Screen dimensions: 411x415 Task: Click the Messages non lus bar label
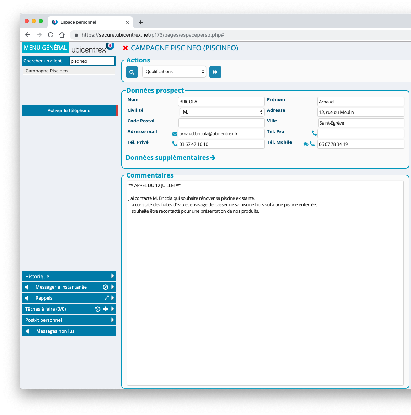coord(55,331)
